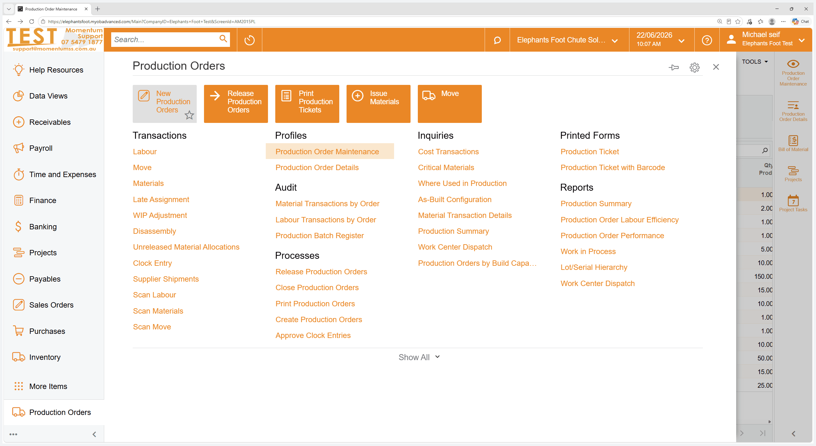Open Help Resources in the sidebar
The image size is (816, 446).
tap(54, 70)
